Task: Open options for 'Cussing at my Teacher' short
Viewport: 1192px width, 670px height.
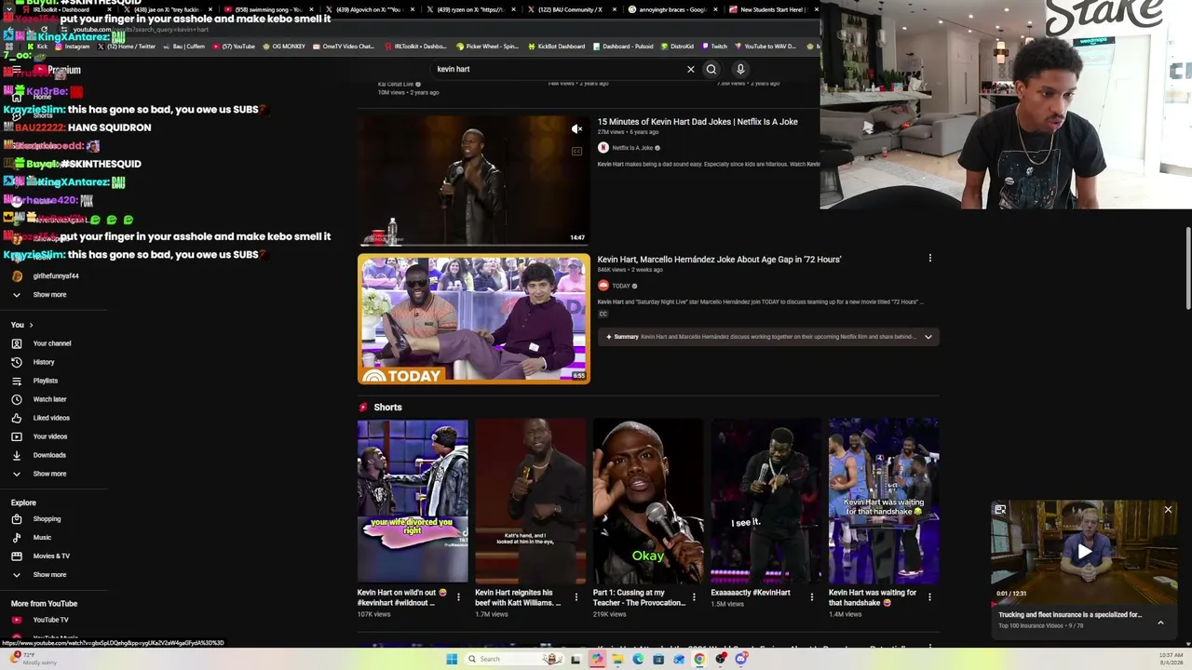Action: point(694,596)
